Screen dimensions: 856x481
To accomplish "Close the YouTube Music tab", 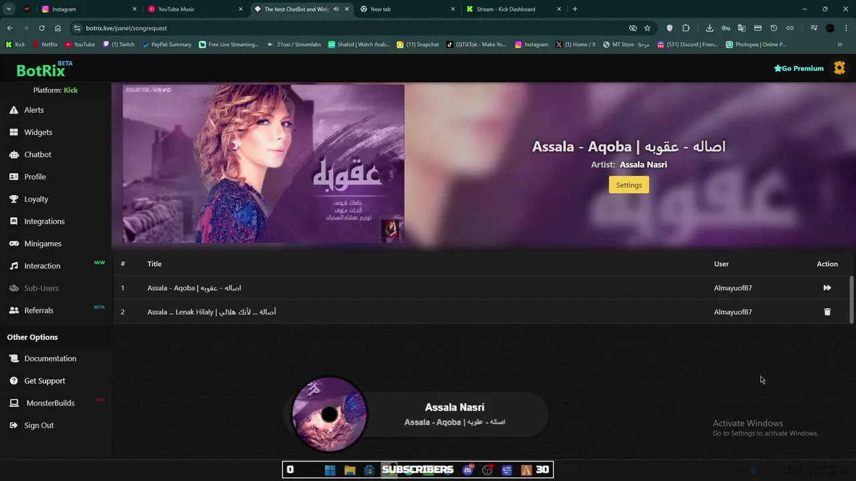I will click(241, 9).
